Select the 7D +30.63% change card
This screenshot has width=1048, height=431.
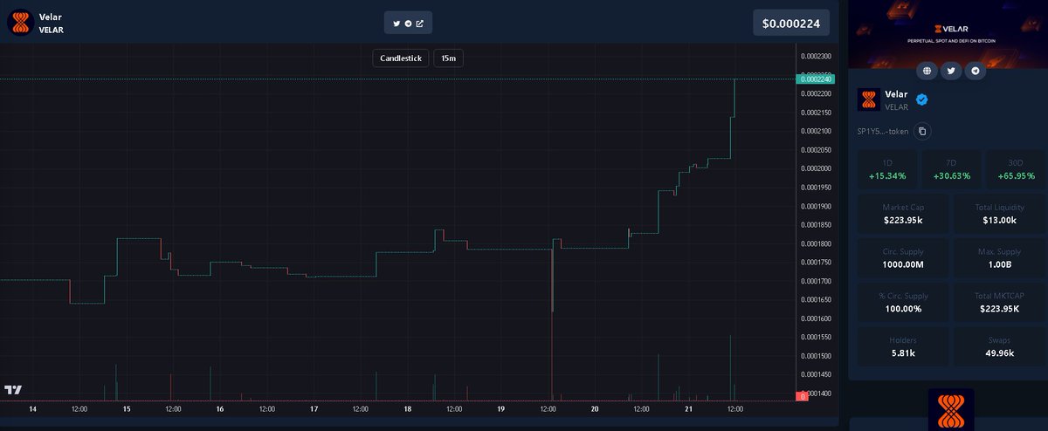951,170
